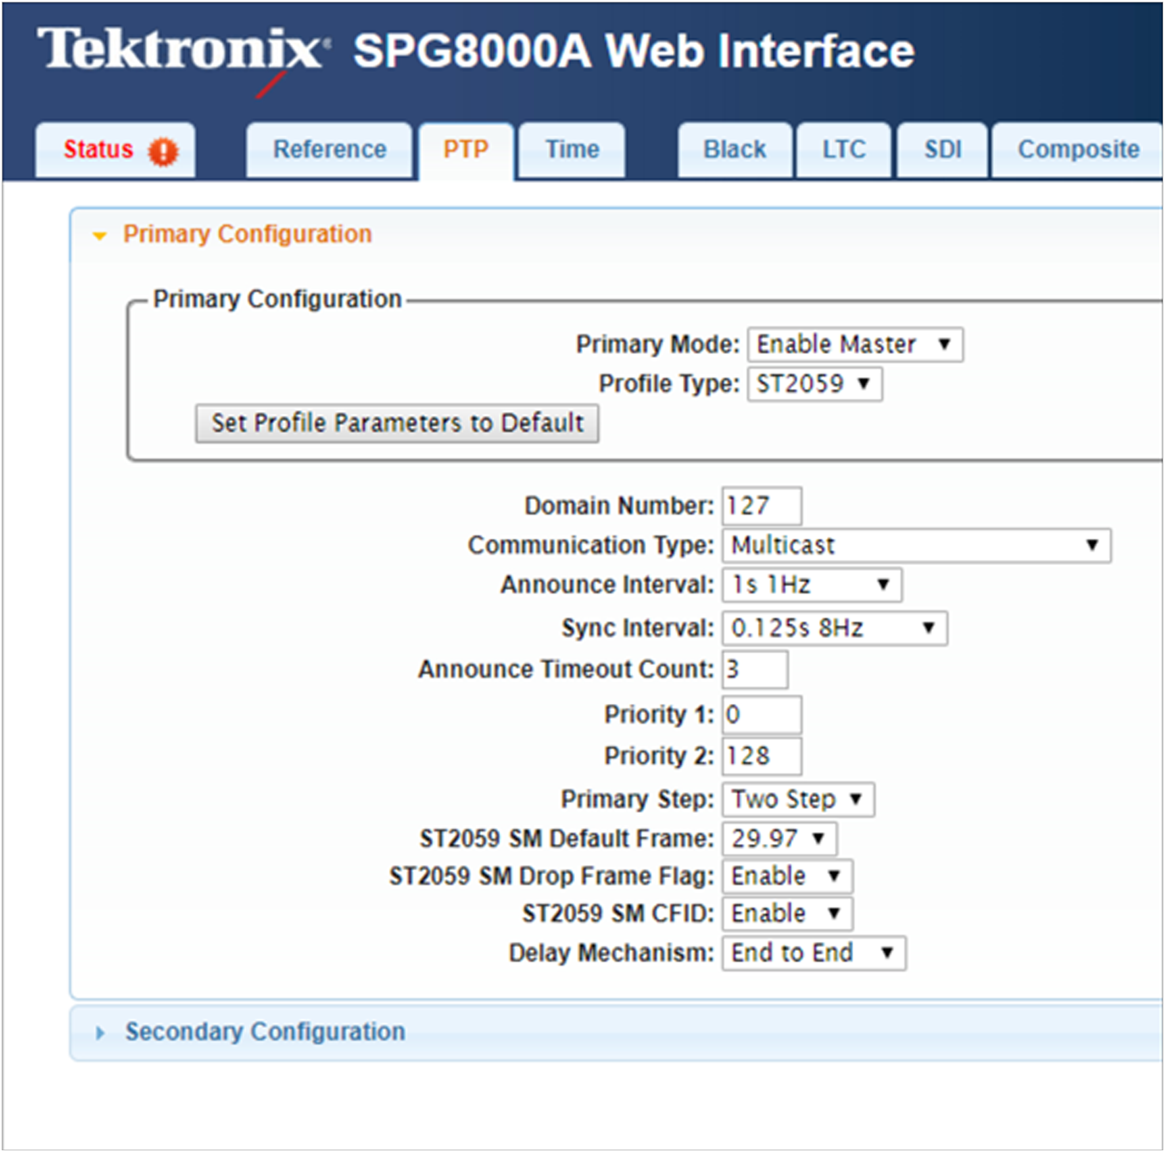1165x1152 pixels.
Task: Click the Sync Interval label
Action: coord(638,628)
